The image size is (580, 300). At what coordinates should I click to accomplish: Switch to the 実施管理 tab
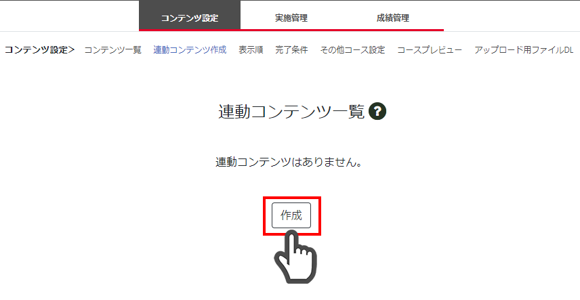pyautogui.click(x=291, y=18)
